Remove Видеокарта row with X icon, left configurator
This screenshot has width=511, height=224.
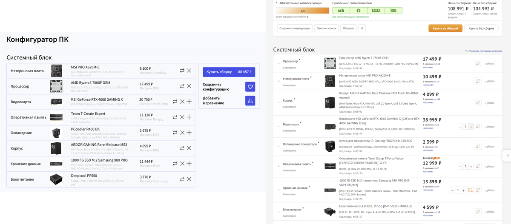point(182,102)
